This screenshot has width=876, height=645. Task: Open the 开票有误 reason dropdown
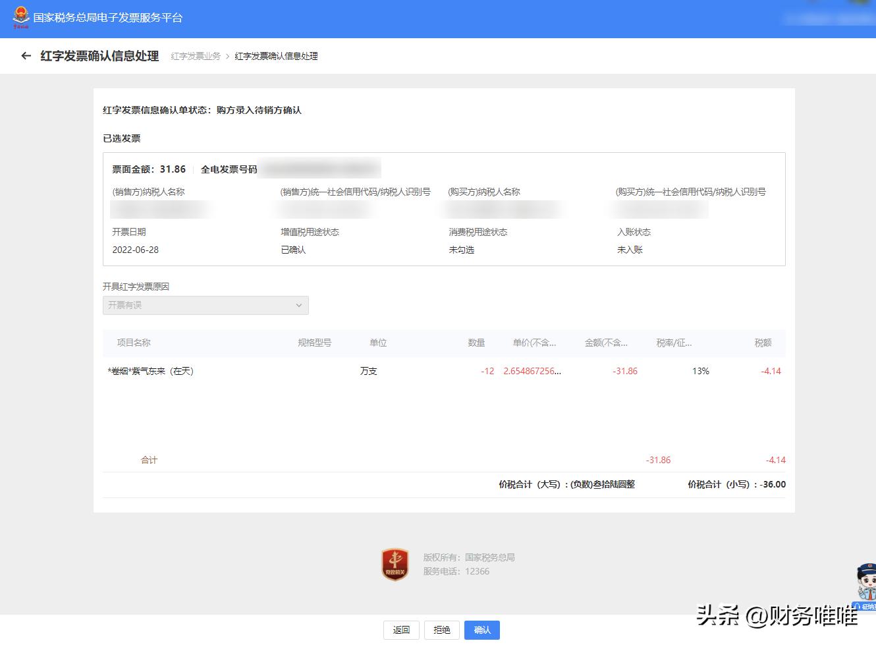(x=205, y=305)
